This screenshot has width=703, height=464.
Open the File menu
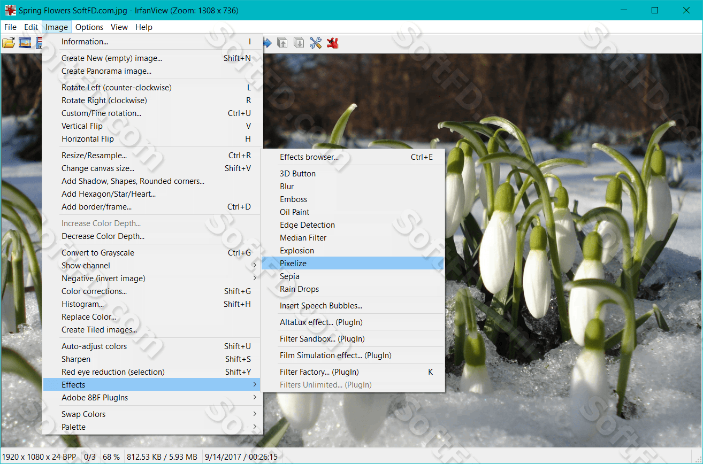pyautogui.click(x=10, y=27)
